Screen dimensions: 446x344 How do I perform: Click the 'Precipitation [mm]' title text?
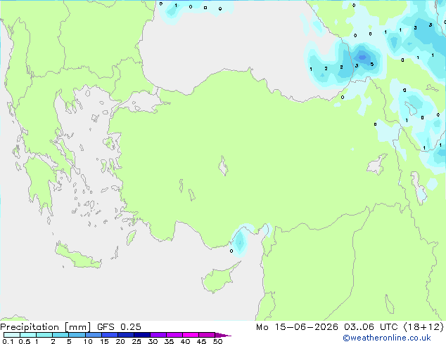coord(46,327)
